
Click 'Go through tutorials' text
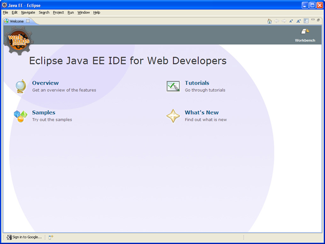click(205, 90)
